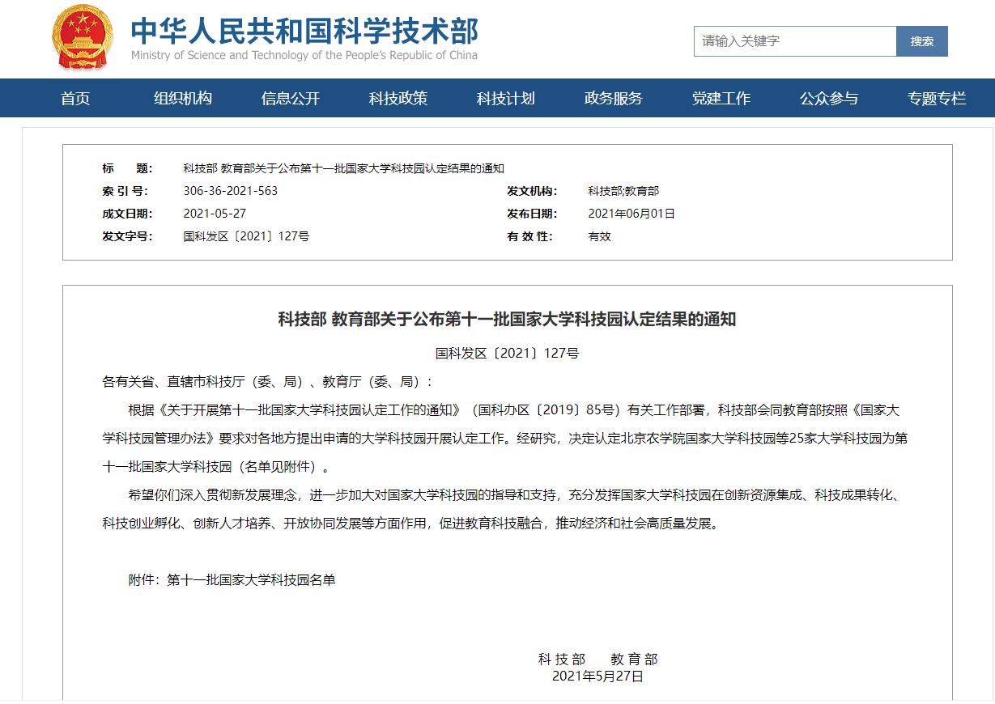995x704 pixels.
Task: Open the 党建工作 menu item
Action: pyautogui.click(x=721, y=99)
